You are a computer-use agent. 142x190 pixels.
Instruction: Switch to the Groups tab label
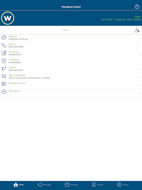(125, 185)
